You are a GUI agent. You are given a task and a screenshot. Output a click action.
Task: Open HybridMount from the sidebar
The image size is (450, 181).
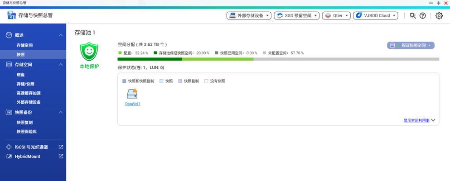28,157
